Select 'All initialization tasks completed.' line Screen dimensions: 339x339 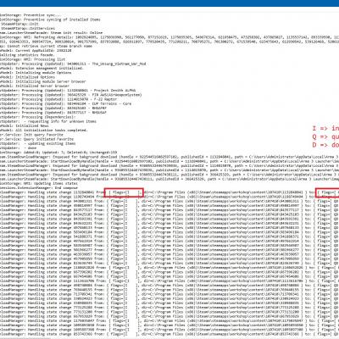tap(43, 130)
